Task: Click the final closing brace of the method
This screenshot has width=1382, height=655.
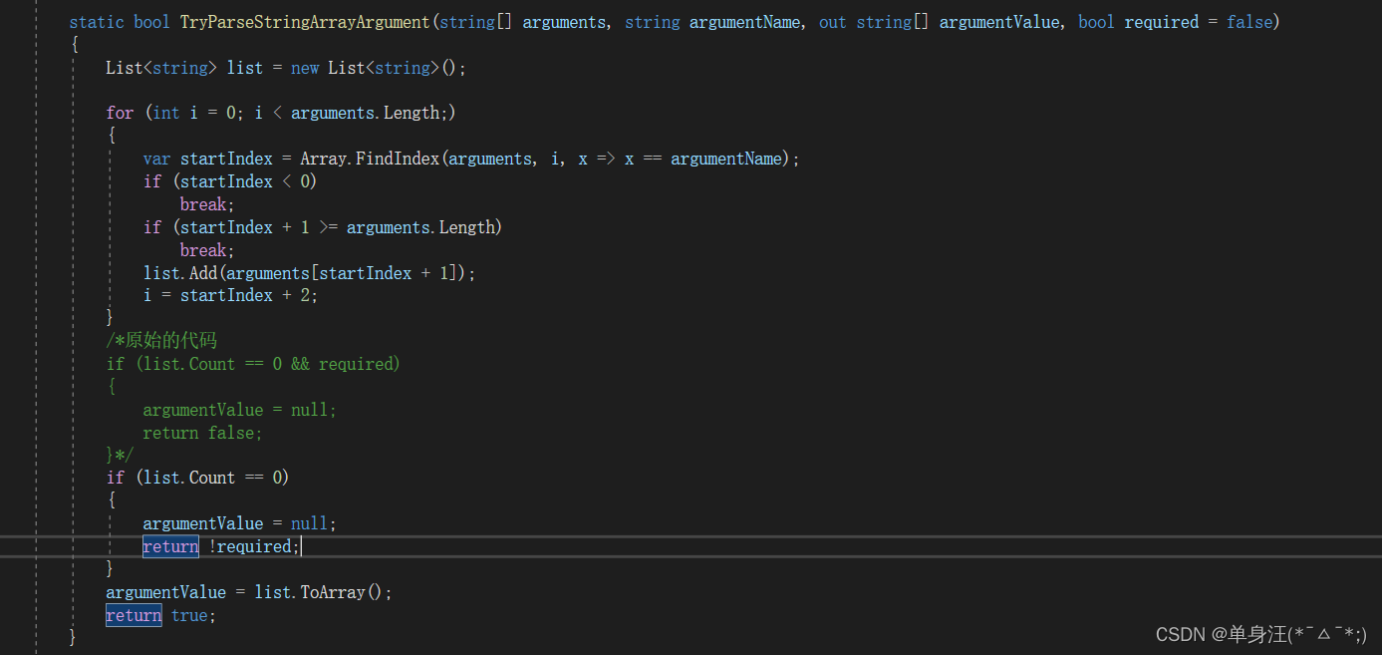Action: click(x=72, y=636)
